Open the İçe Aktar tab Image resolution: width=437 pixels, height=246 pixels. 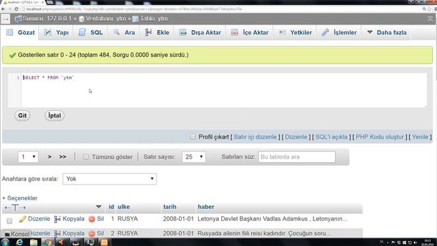[x=250, y=32]
